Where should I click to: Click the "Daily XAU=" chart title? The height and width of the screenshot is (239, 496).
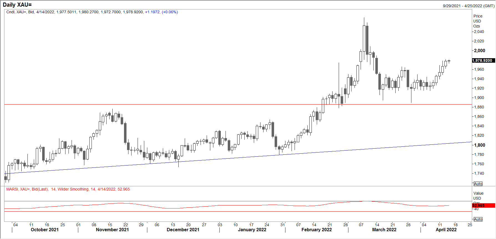(17, 5)
